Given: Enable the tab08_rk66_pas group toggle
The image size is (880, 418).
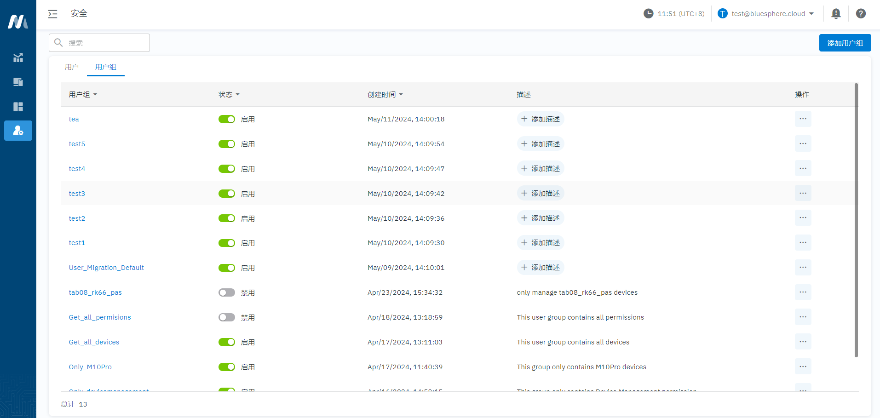Looking at the screenshot, I should (226, 292).
